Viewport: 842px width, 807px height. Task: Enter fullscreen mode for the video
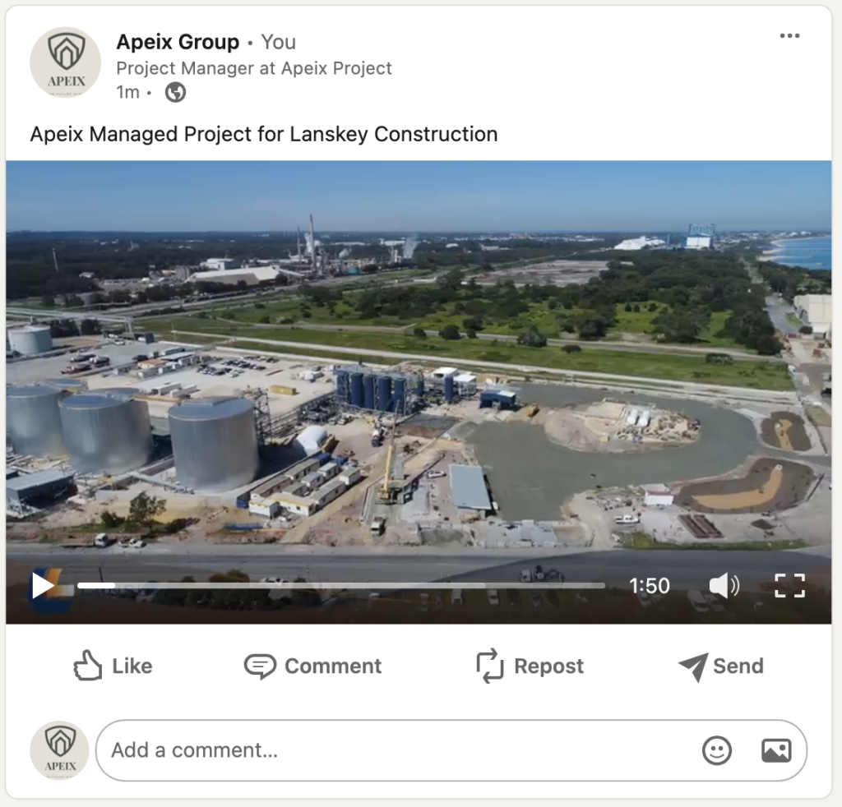click(789, 586)
